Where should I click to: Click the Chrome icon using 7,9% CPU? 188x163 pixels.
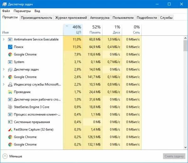[x=10, y=54]
